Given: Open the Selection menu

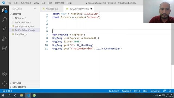Looking at the screenshot, I should 26,3.
